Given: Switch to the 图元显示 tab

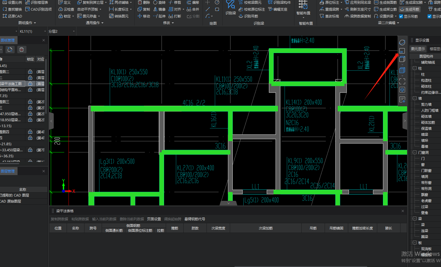Looking at the screenshot, I should click(x=418, y=49).
